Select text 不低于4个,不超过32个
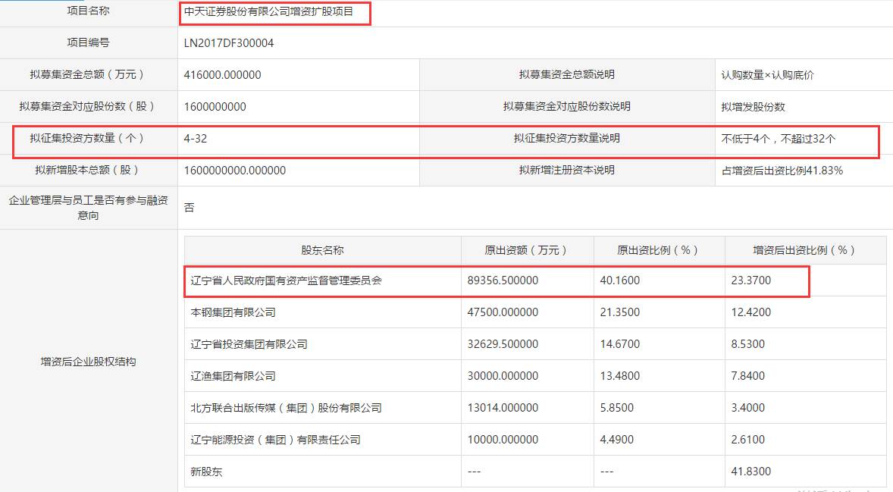The image size is (893, 492). [779, 139]
